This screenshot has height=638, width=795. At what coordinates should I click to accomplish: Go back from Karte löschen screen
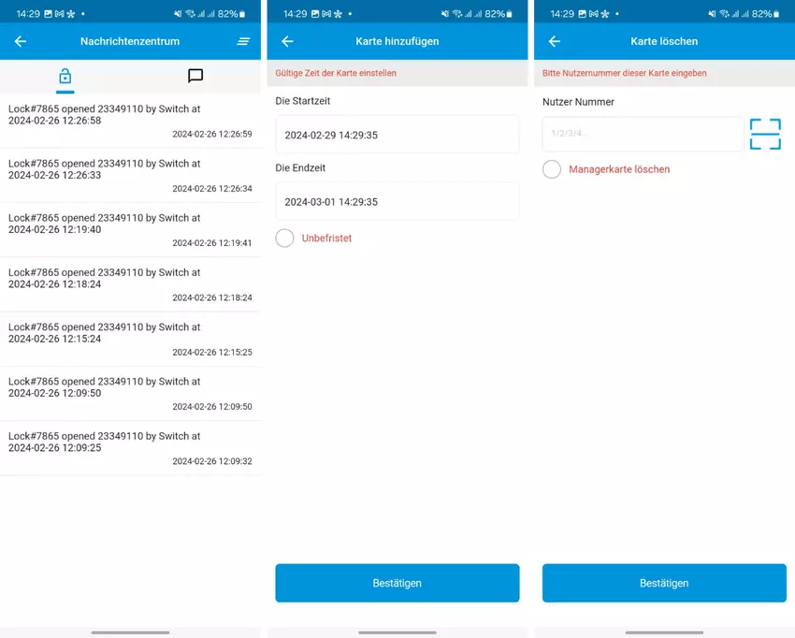tap(554, 42)
